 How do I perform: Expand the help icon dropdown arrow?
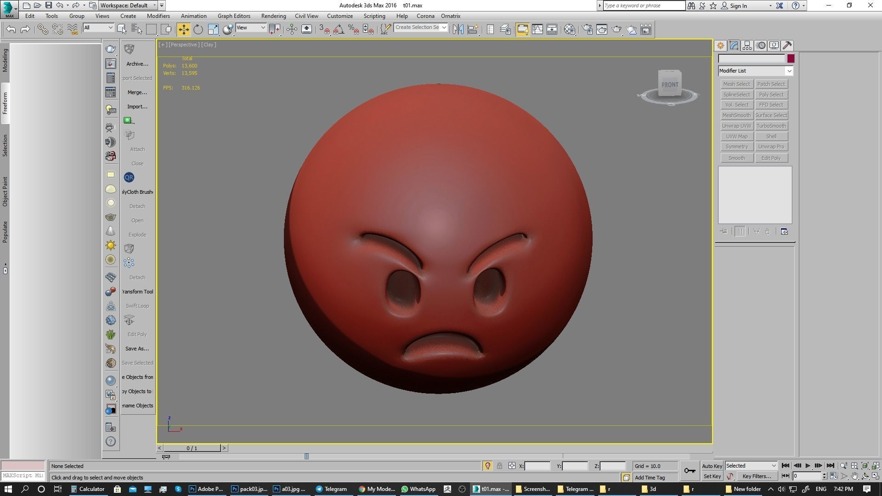coord(803,6)
